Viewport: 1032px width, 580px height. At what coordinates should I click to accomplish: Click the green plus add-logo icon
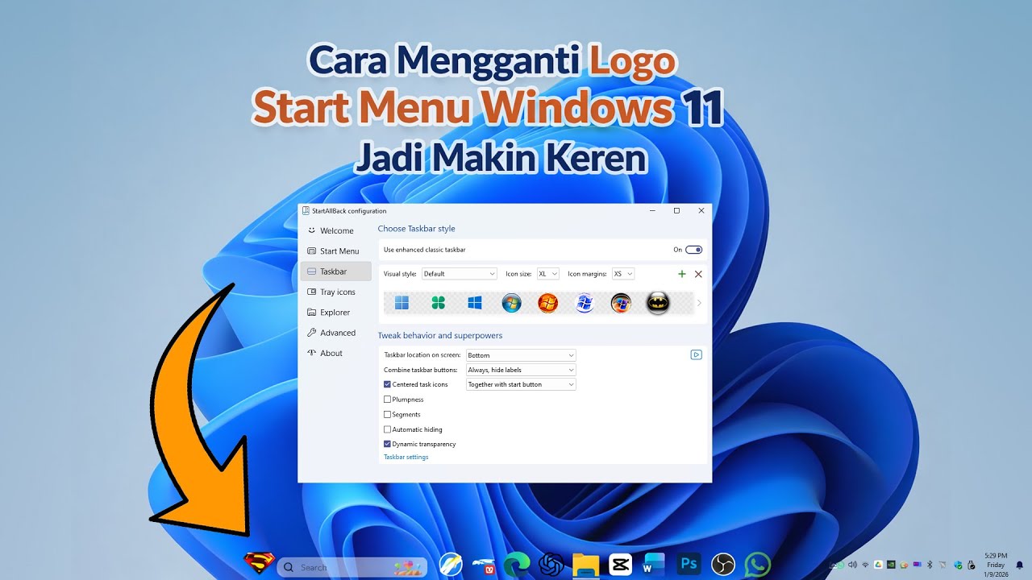[682, 274]
